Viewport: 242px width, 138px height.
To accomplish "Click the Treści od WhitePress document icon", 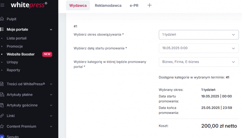I will (2, 84).
